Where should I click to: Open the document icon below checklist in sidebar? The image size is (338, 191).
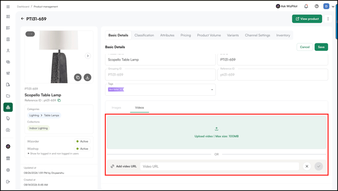tap(8, 39)
